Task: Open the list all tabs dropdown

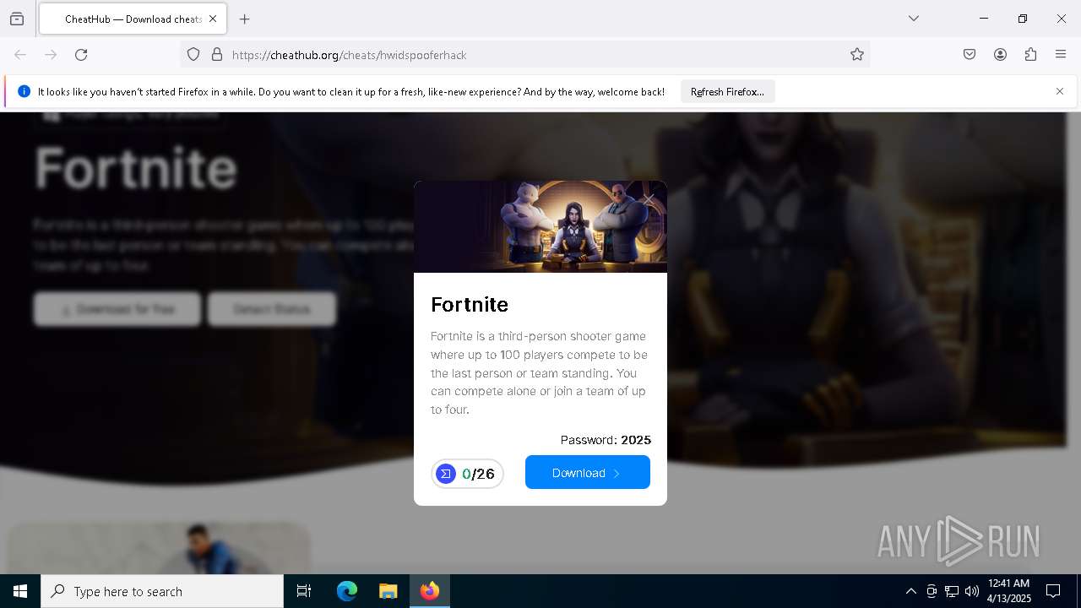Action: coord(914,19)
